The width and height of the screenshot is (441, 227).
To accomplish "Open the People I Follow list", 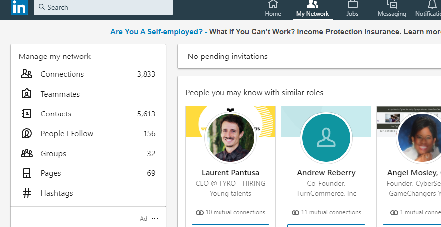I will pos(67,134).
